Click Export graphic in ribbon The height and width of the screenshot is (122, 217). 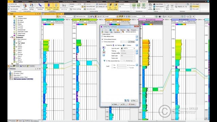(x=158, y=6)
